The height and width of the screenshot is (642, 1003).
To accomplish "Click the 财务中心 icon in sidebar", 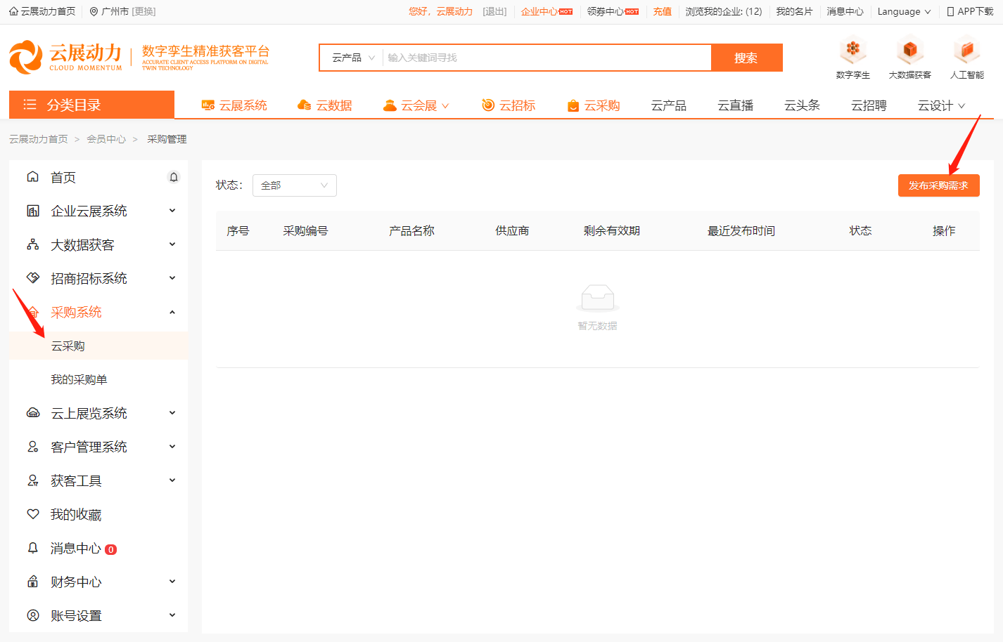I will pos(33,582).
